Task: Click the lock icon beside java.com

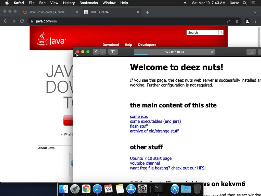Action: 32,21
